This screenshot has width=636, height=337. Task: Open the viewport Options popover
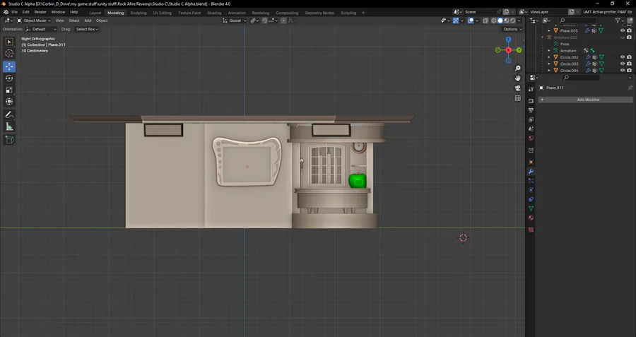click(512, 29)
